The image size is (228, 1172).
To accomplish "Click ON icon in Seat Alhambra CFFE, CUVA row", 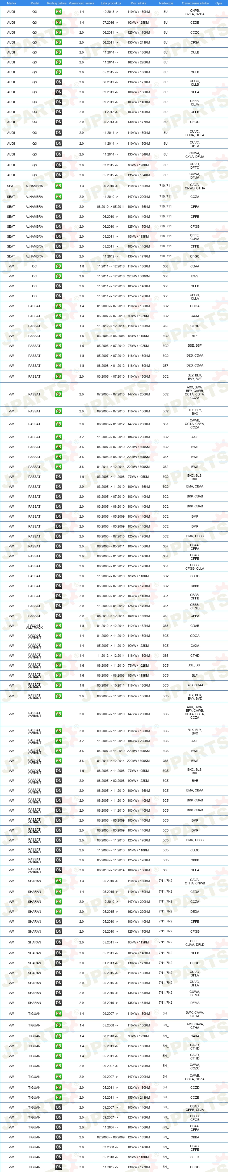I will tap(59, 236).
